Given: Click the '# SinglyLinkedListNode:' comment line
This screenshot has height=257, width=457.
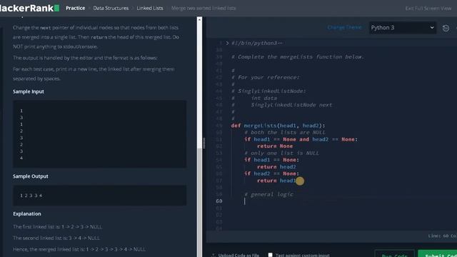Looking at the screenshot, I should pyautogui.click(x=268, y=91).
